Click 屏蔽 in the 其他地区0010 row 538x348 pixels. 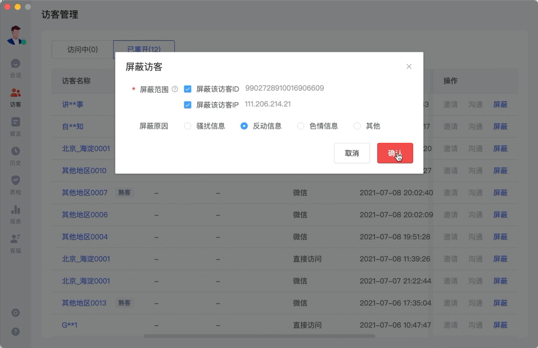pyautogui.click(x=500, y=171)
